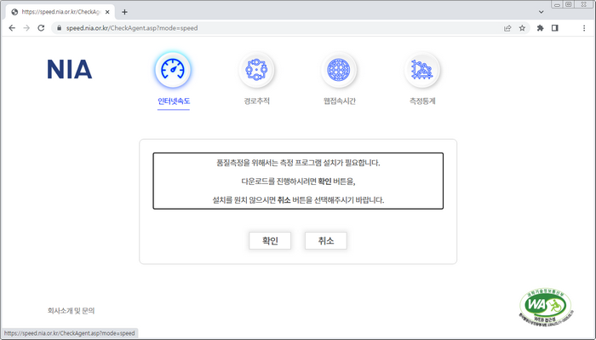Image resolution: width=596 pixels, height=340 pixels.
Task: Reload the current page
Action: click(41, 28)
